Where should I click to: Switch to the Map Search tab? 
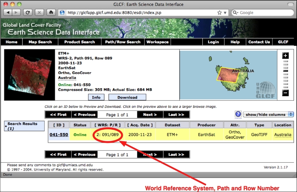click(x=40, y=42)
